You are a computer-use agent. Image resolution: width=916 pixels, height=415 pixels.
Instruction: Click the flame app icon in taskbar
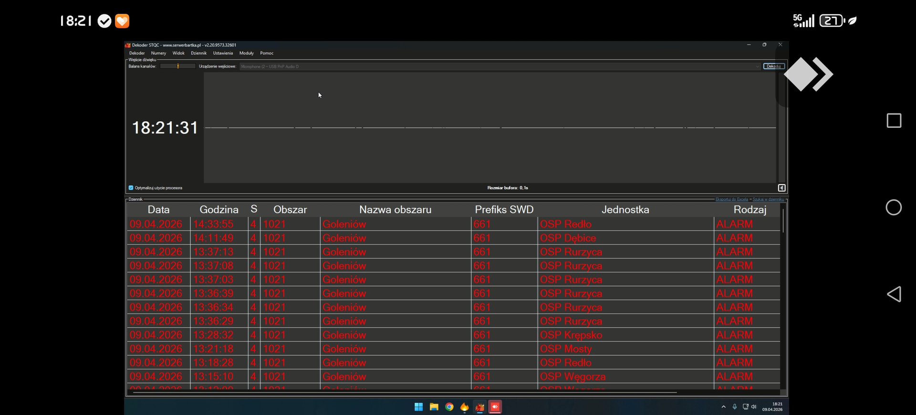(464, 407)
